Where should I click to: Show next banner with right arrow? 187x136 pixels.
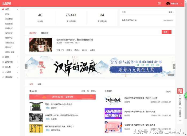coord(174,67)
